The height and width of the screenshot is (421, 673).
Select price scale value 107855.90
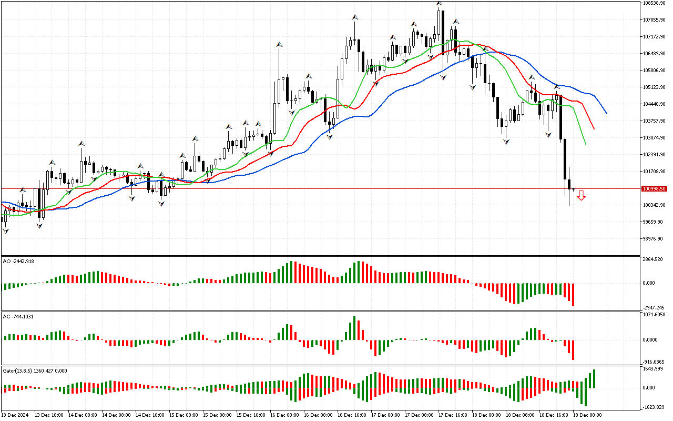coord(655,19)
